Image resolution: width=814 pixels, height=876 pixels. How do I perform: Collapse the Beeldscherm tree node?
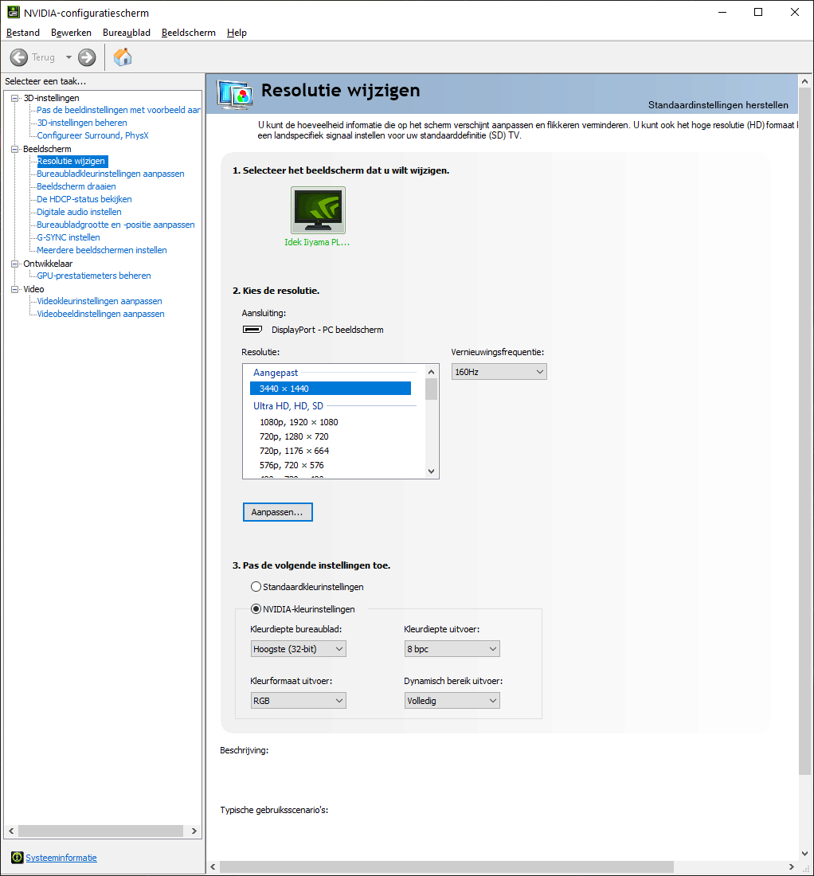point(15,149)
